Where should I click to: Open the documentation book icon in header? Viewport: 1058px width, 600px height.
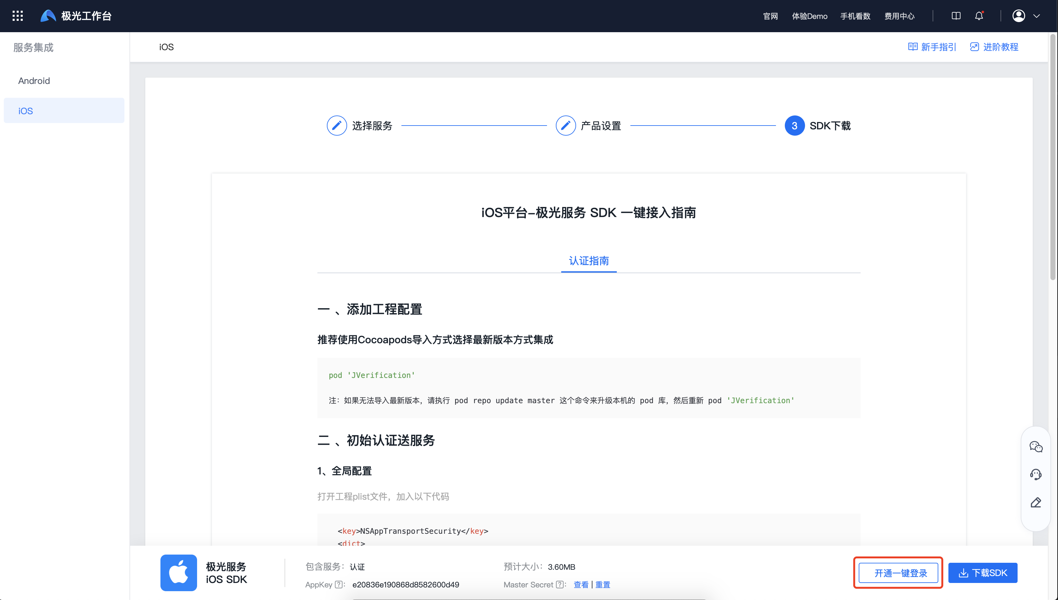[x=956, y=16]
